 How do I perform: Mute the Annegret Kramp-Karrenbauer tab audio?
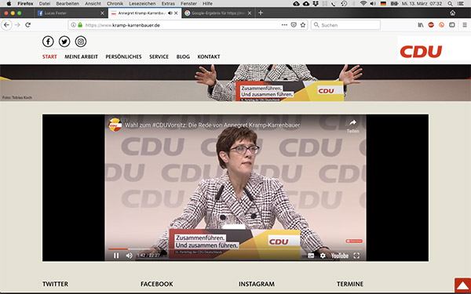pos(170,13)
